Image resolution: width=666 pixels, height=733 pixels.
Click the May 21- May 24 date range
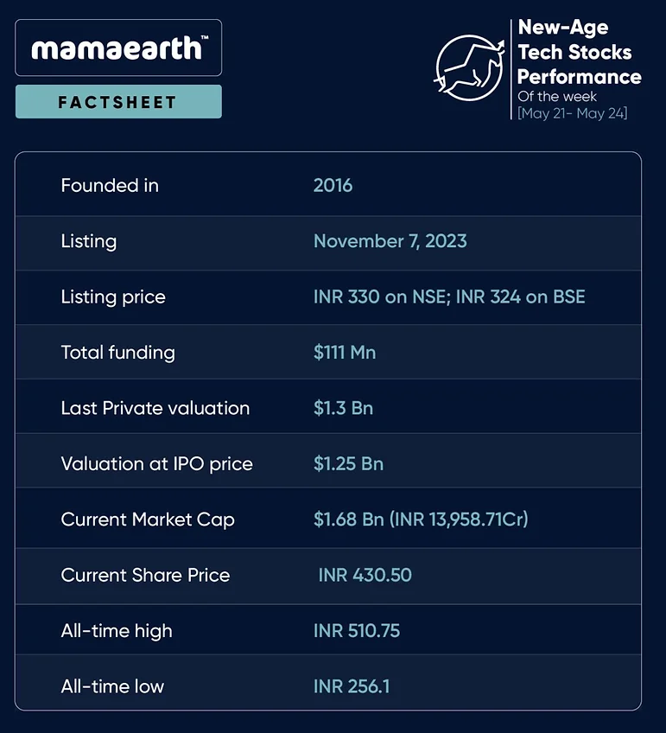572,113
